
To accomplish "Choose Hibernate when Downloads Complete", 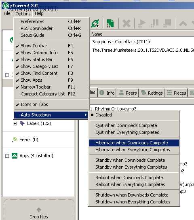I will [x=134, y=143].
